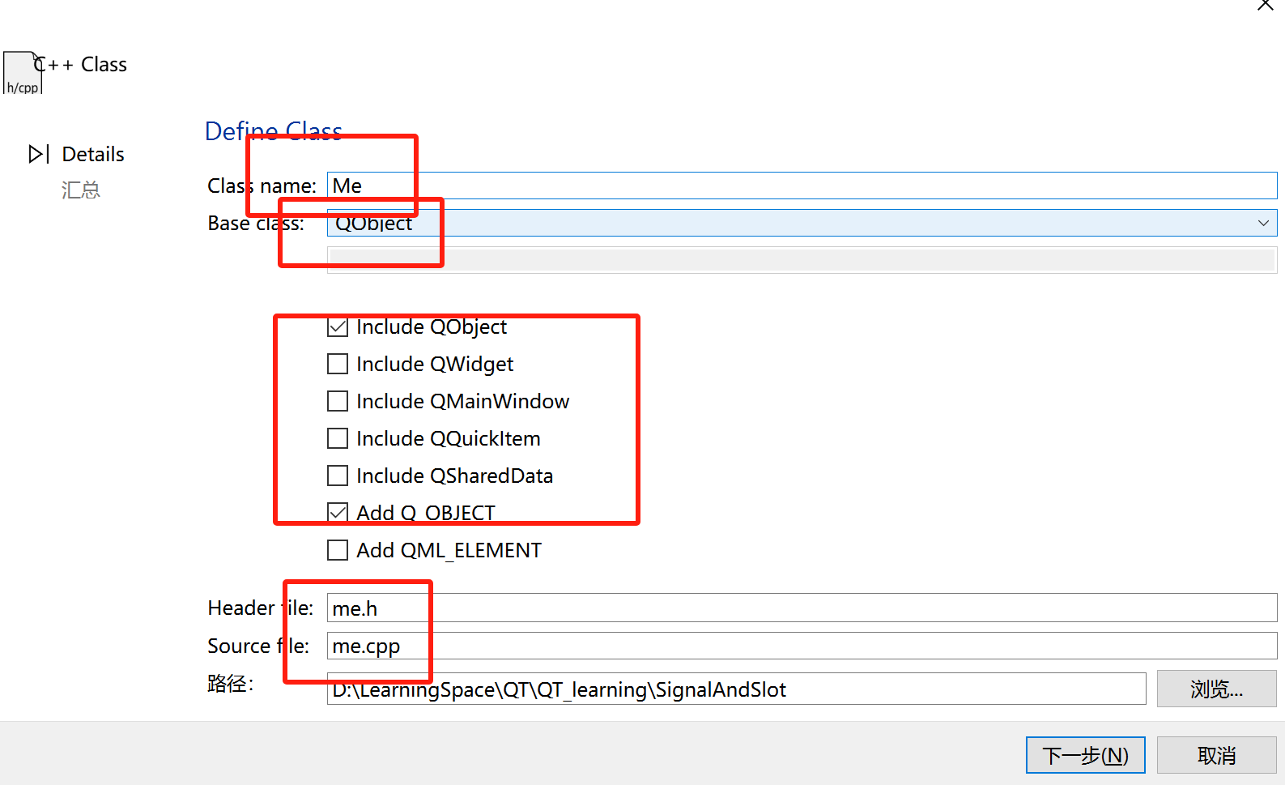The image size is (1285, 785).
Task: Enable the Add QML_ELEMENT checkbox
Action: point(338,550)
